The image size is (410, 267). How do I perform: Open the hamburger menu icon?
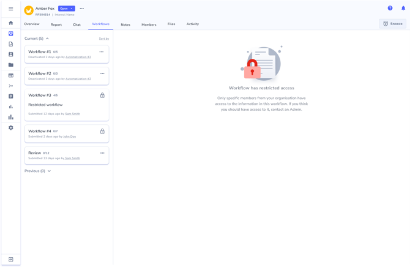click(x=11, y=9)
